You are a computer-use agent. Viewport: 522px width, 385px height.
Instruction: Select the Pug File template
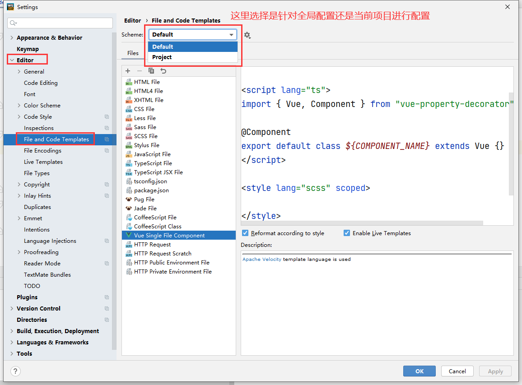[x=144, y=199]
